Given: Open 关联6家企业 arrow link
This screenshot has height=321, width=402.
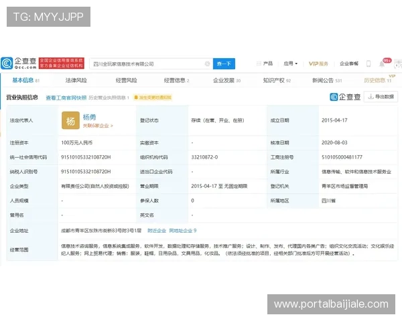Looking at the screenshot, I should (x=98, y=126).
